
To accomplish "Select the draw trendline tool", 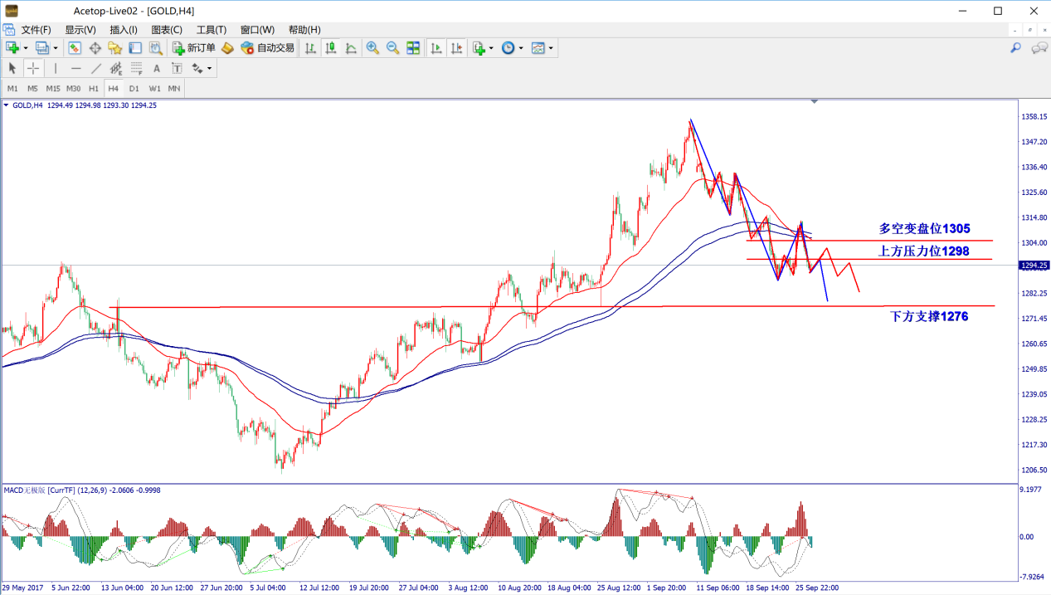I will 96,68.
